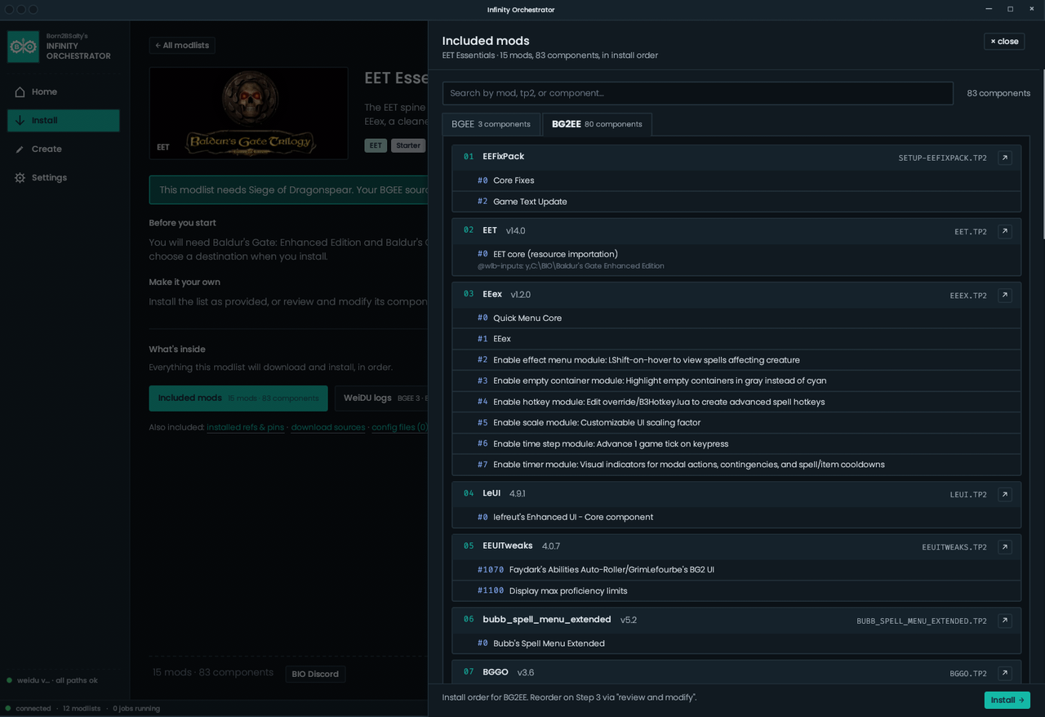The height and width of the screenshot is (717, 1045).
Task: Focus the mod search input field
Action: 698,93
